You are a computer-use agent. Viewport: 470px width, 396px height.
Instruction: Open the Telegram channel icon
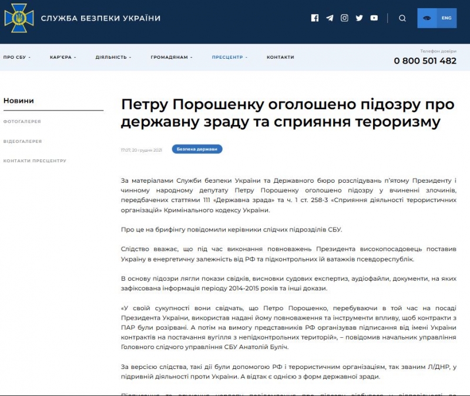[x=330, y=18]
